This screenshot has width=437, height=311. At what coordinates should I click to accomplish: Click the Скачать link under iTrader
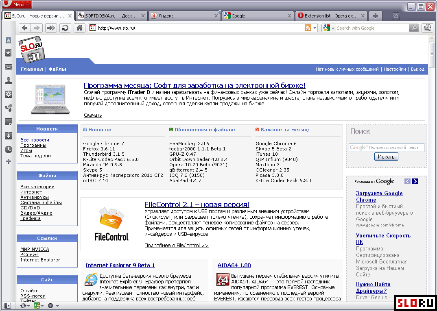93,115
